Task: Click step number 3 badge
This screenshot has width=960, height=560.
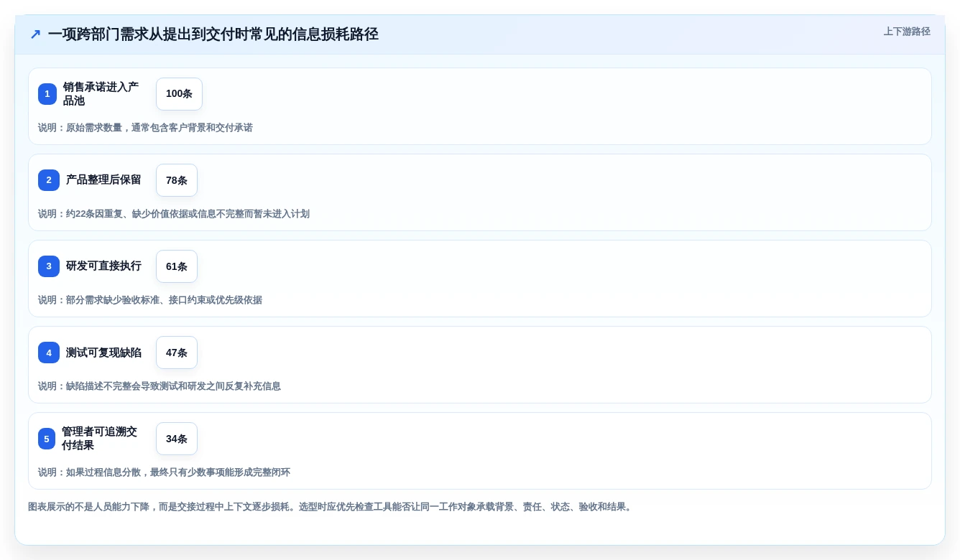Action: [x=49, y=266]
